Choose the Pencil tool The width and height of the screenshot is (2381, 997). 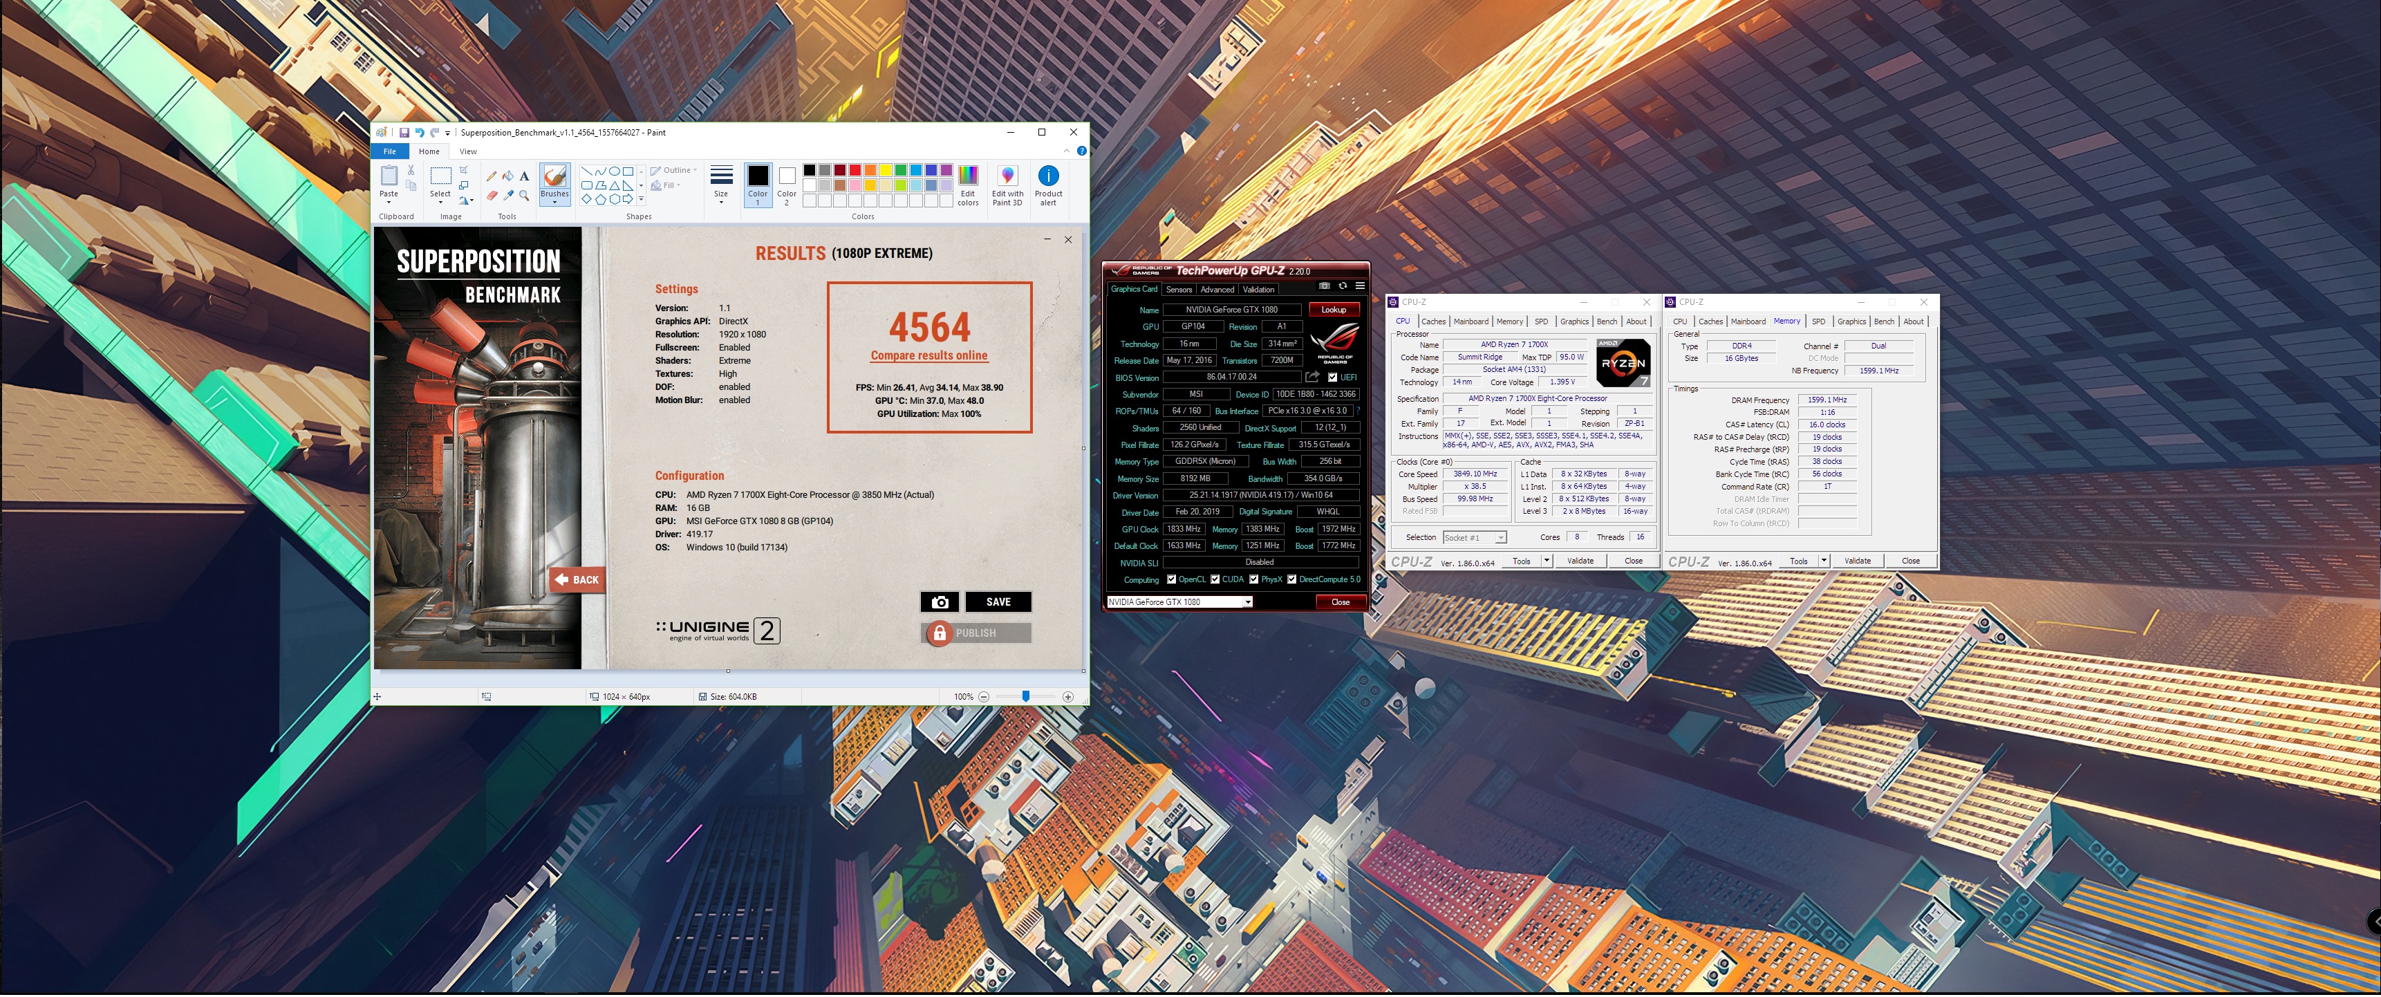click(492, 176)
